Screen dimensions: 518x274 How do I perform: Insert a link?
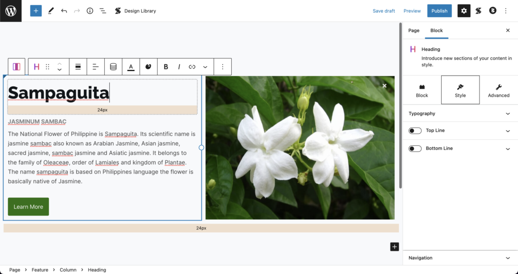click(192, 67)
